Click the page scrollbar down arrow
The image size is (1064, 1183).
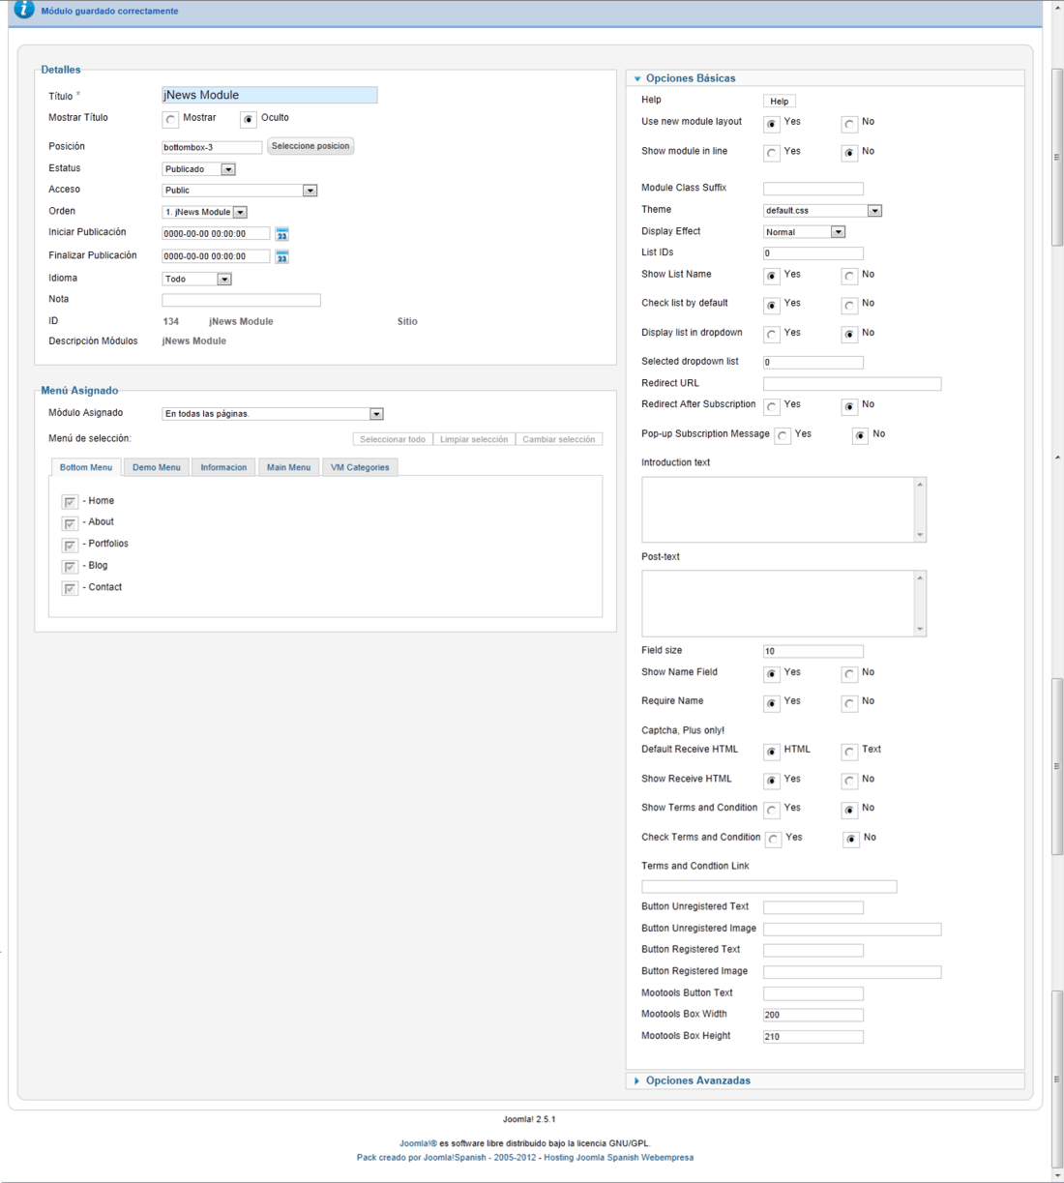coord(1057,1175)
